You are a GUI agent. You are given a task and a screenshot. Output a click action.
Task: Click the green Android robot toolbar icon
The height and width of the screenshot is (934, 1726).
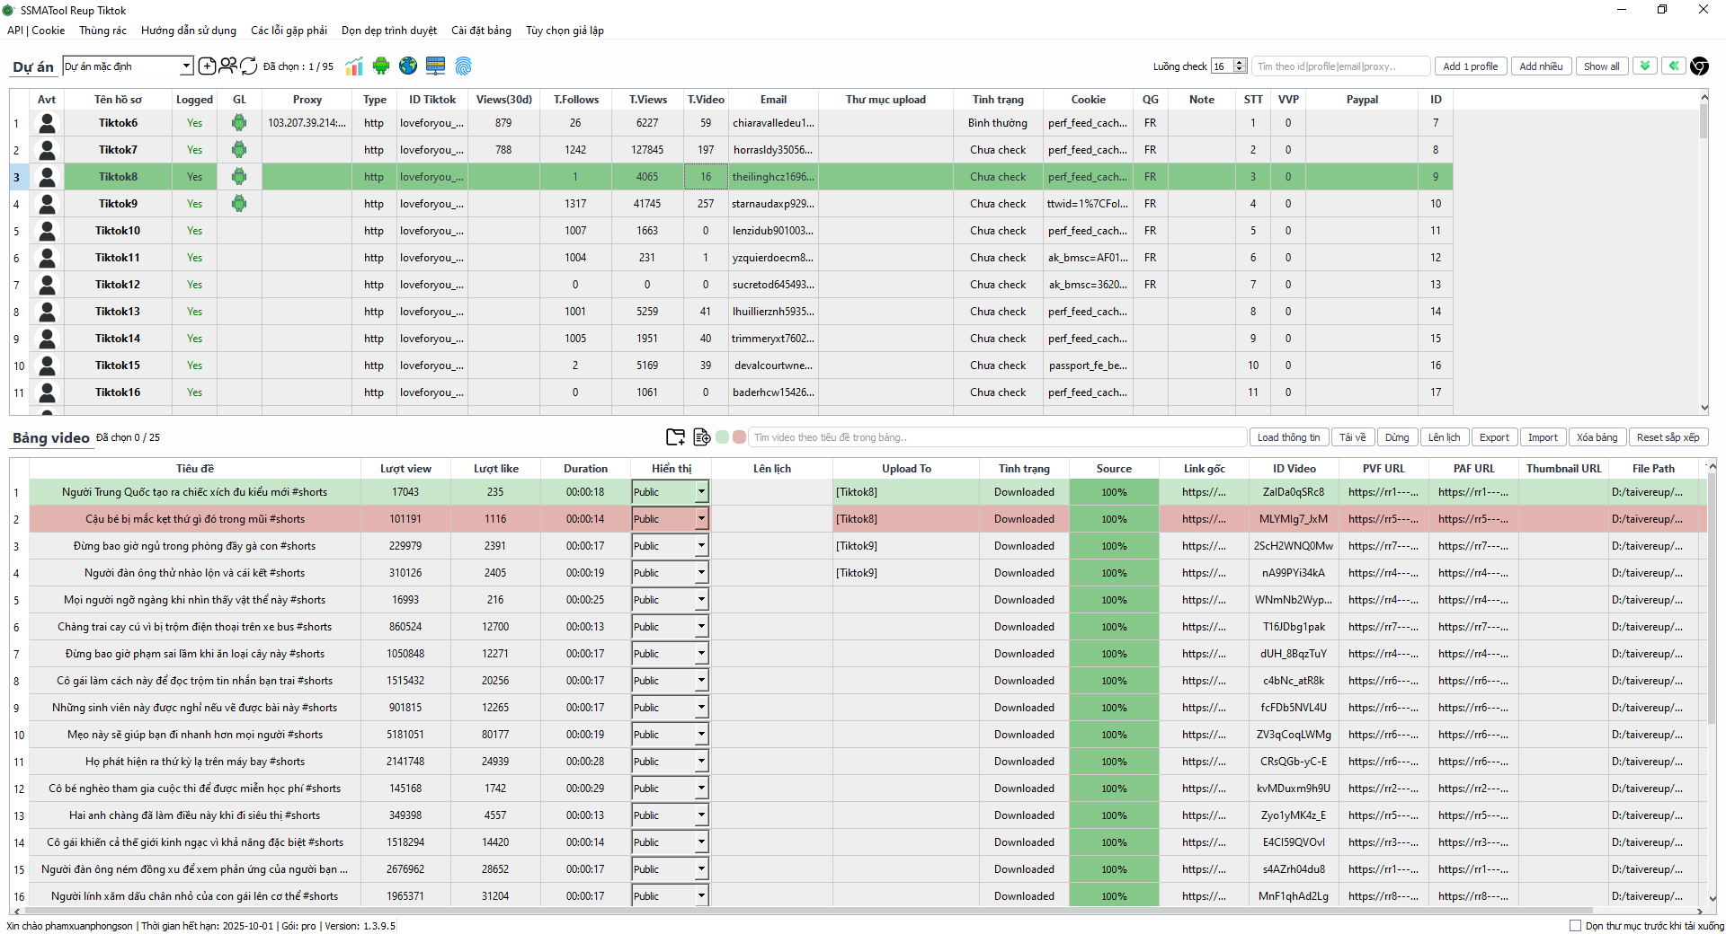381,66
